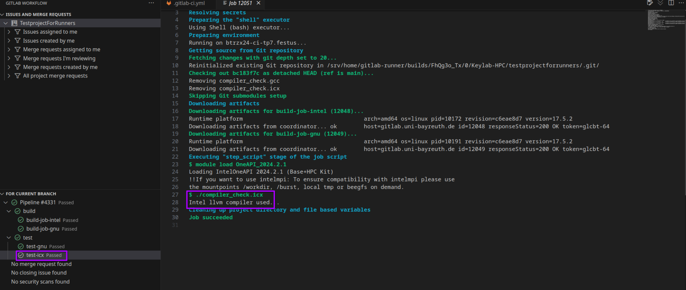Click log line './compiler_check.icx'
This screenshot has height=290, width=686.
(226, 195)
